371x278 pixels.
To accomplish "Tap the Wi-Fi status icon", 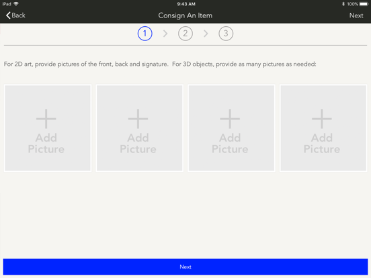I will click(x=16, y=4).
